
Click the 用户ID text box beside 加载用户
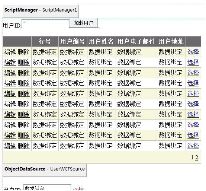[45, 23]
